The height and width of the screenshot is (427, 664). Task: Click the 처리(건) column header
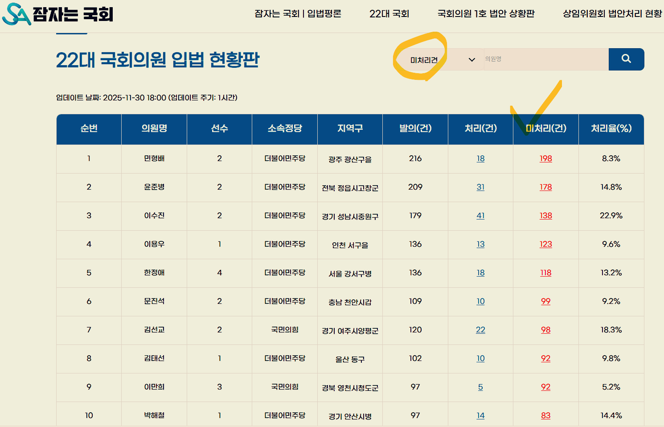tap(480, 129)
